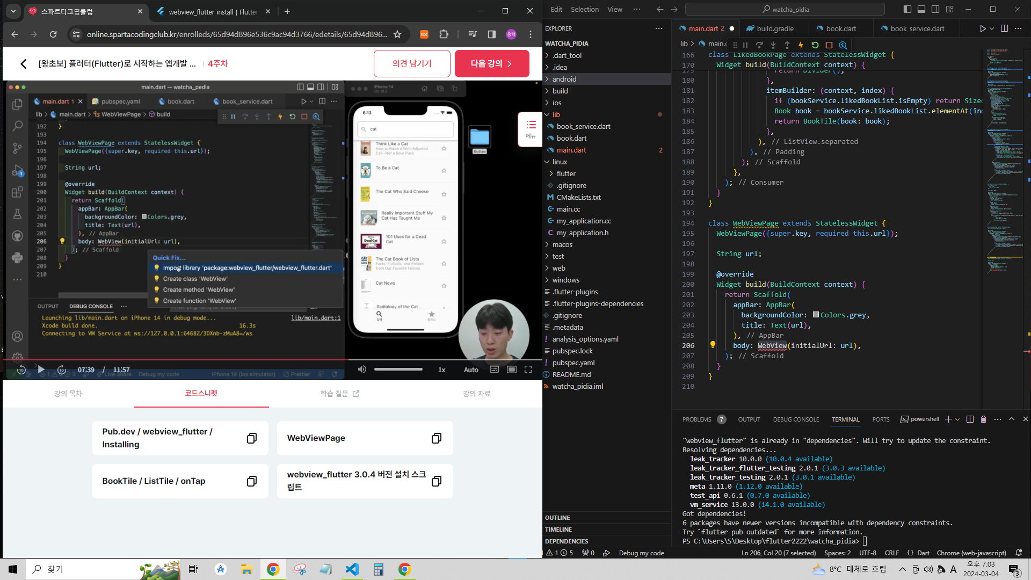
Task: Expand the DEPENDENCIES section
Action: (607, 541)
